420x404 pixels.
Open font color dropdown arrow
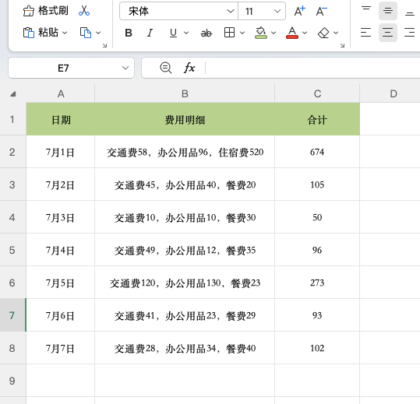(305, 33)
